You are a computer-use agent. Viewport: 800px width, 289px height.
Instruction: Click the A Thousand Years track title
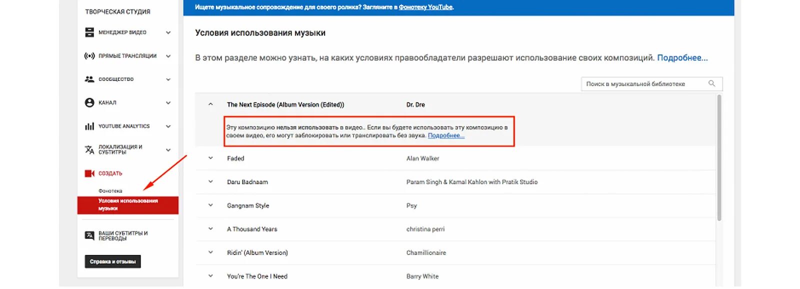point(252,228)
